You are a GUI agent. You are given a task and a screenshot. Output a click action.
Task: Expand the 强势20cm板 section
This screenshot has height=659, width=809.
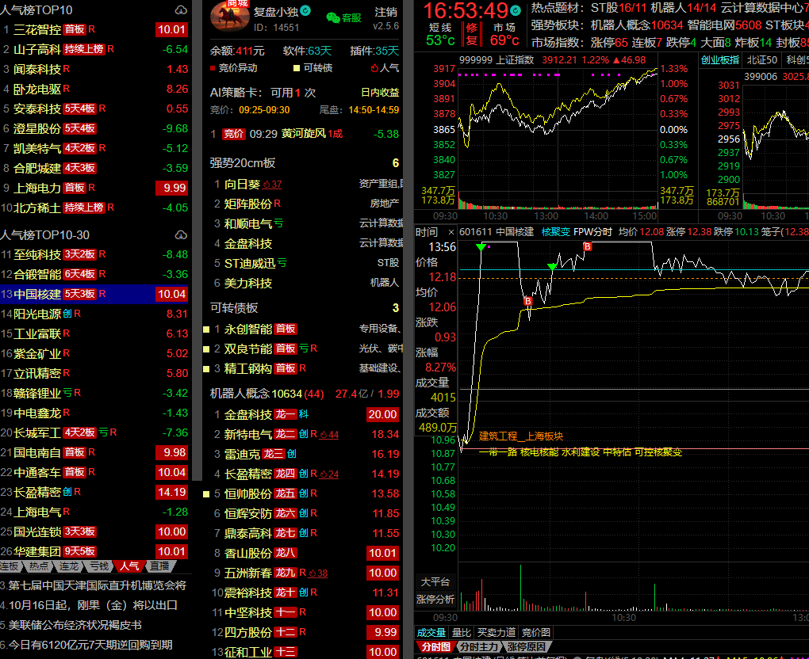coord(243,163)
